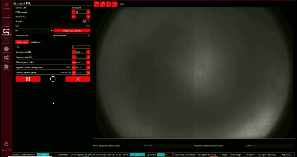The width and height of the screenshot is (297, 157).
Task: Open the Séquenceur sidebar icon
Action: (x=6, y=41)
